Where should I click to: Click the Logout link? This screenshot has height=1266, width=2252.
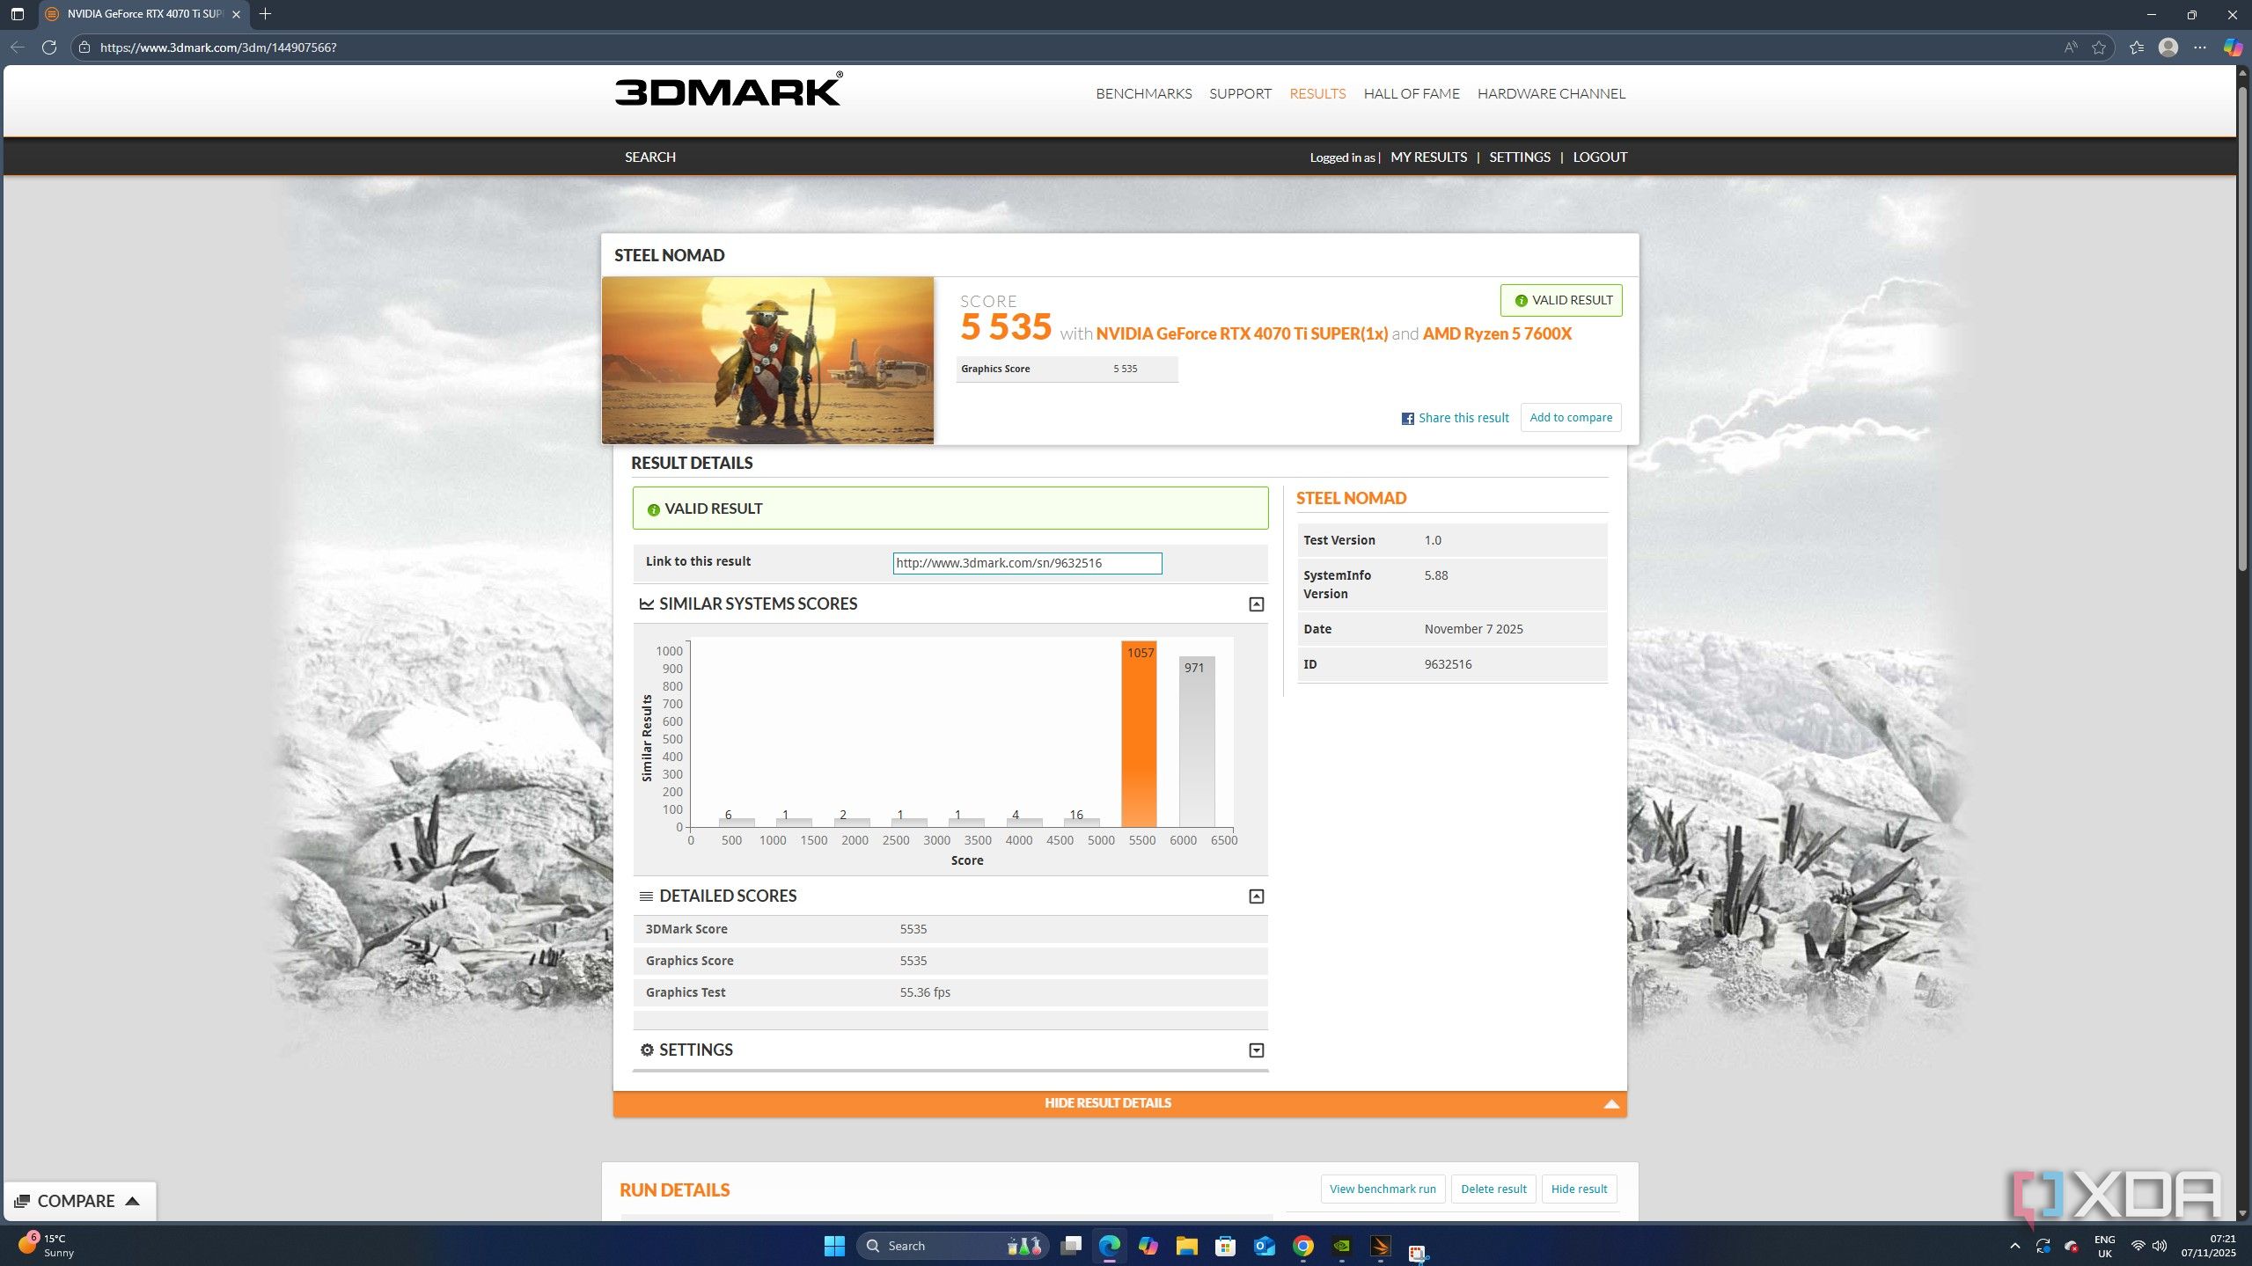pyautogui.click(x=1599, y=157)
